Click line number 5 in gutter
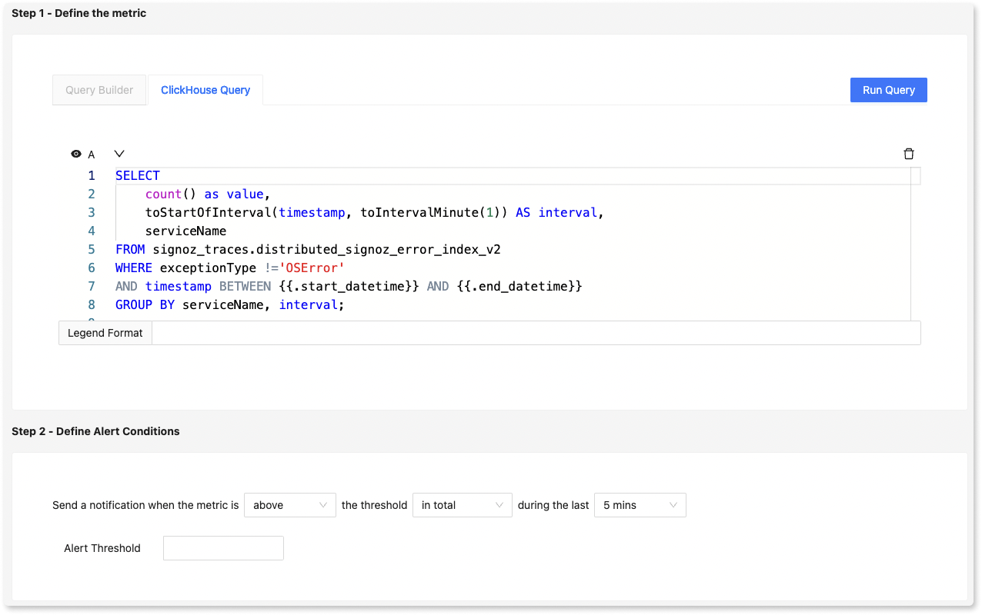The height and width of the screenshot is (615, 982). 92,249
